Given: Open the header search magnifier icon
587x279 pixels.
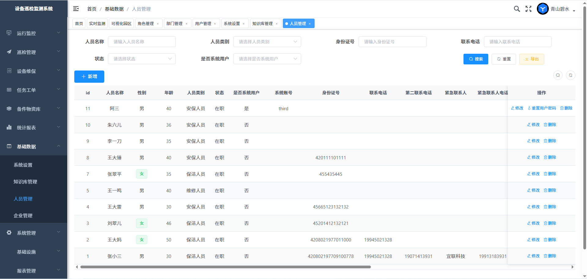Looking at the screenshot, I should point(517,9).
